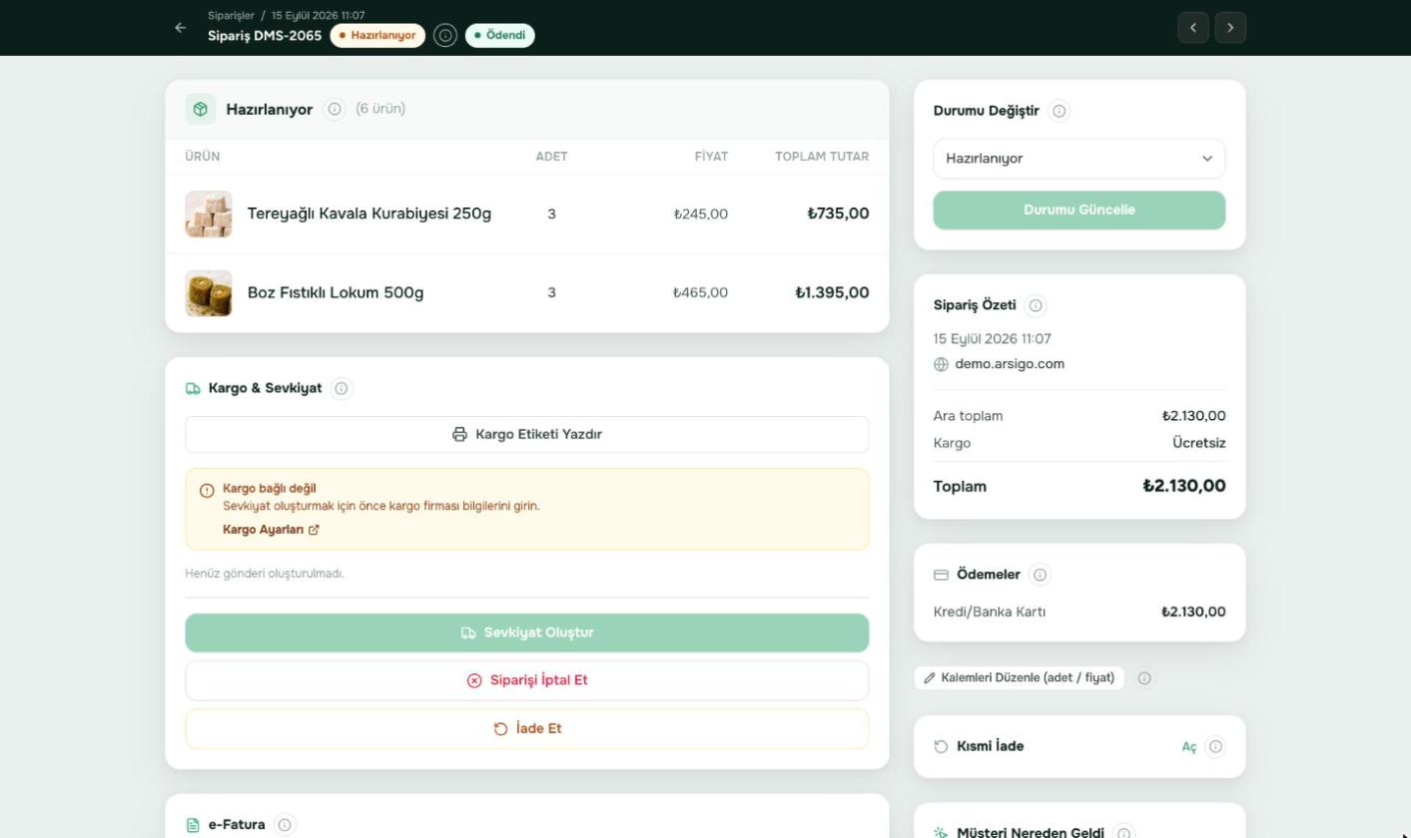Click info icon beside Kalemleri Düzenle button
This screenshot has height=838, width=1411.
(1145, 678)
